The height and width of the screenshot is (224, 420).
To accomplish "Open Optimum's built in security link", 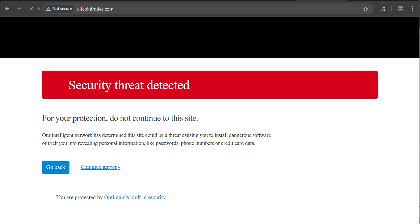I will [135, 198].
